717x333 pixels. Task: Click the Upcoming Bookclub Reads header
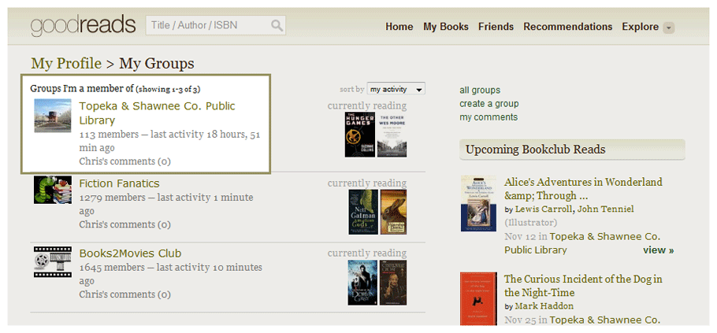coord(572,150)
